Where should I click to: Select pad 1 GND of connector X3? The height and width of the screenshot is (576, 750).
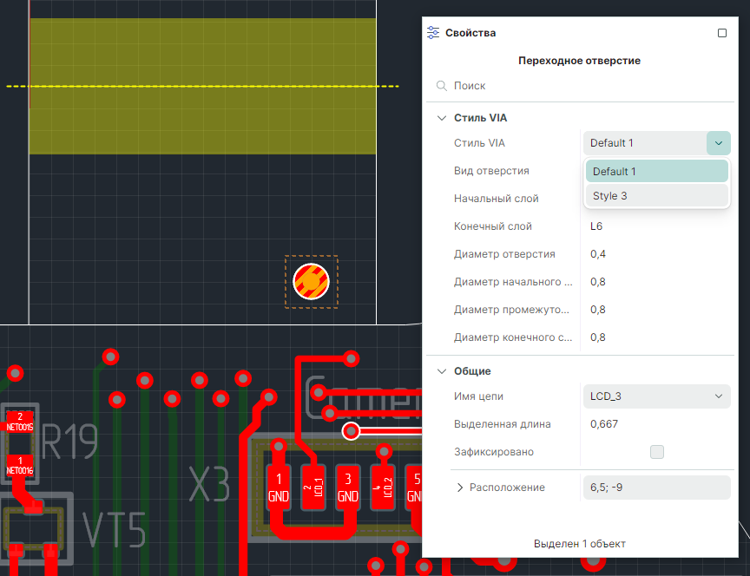(x=279, y=487)
